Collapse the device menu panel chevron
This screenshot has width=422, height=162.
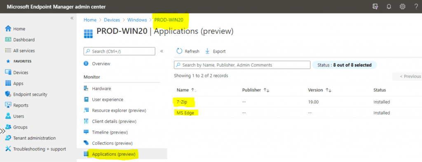[162, 51]
